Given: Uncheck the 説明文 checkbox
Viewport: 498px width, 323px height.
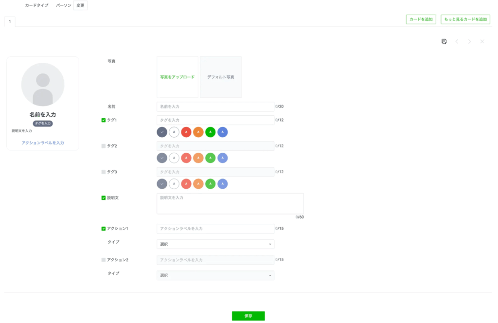Looking at the screenshot, I should [104, 198].
